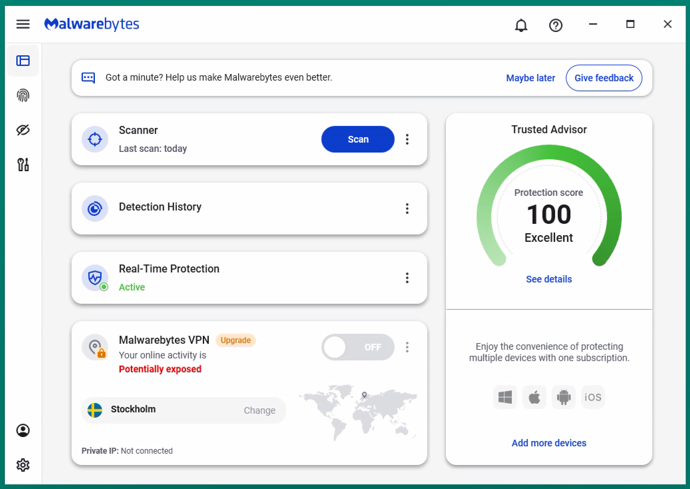Image resolution: width=690 pixels, height=489 pixels.
Task: Open the crossed-eye privacy icon
Action: coord(23,130)
